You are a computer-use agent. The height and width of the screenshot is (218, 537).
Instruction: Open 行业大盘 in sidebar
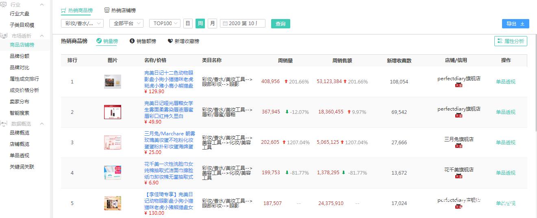20,14
